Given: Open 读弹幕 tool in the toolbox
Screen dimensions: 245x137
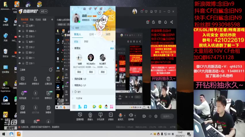Looking at the screenshot, I should (x=23, y=109).
